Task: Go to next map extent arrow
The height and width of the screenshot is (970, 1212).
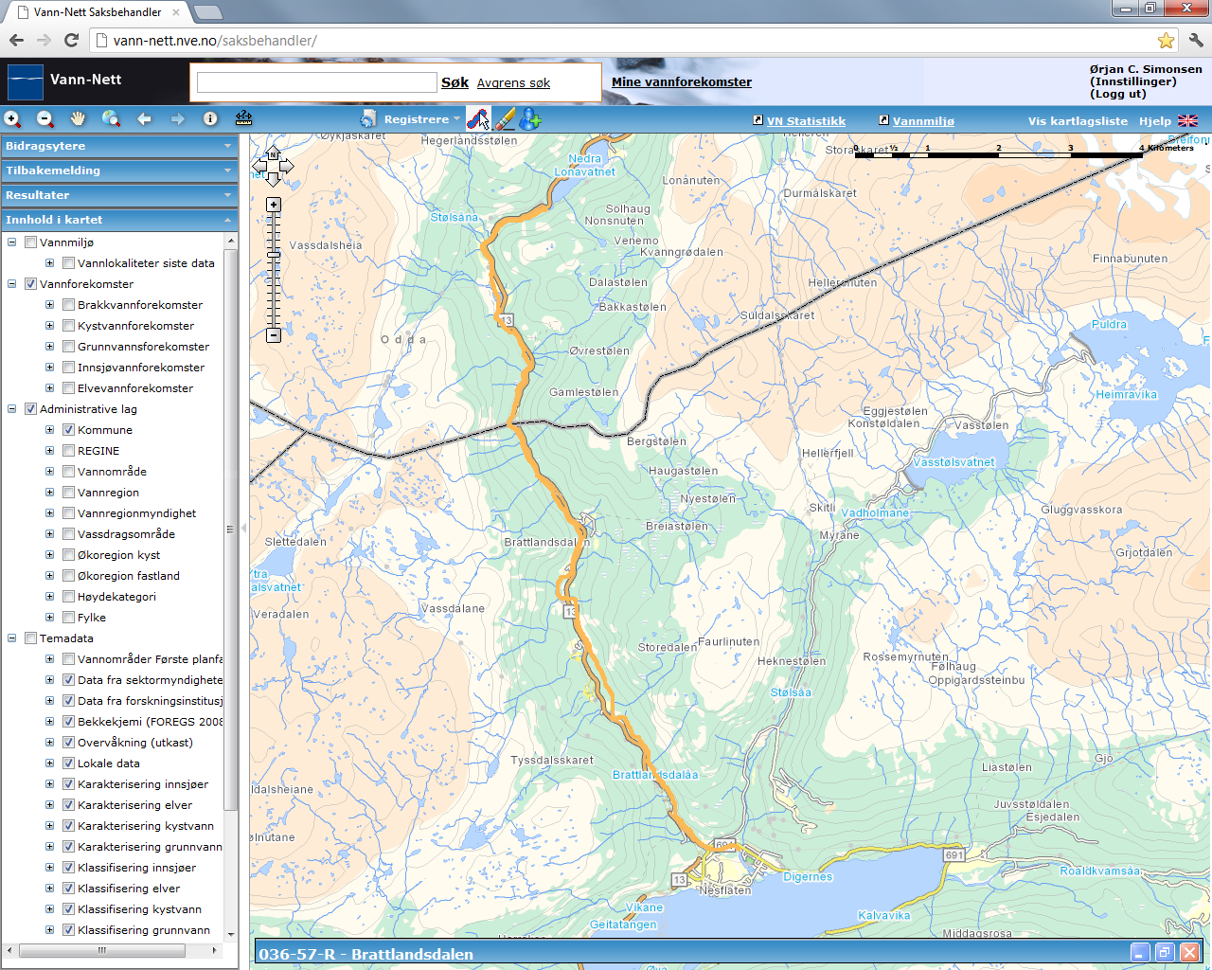Action: (x=177, y=118)
